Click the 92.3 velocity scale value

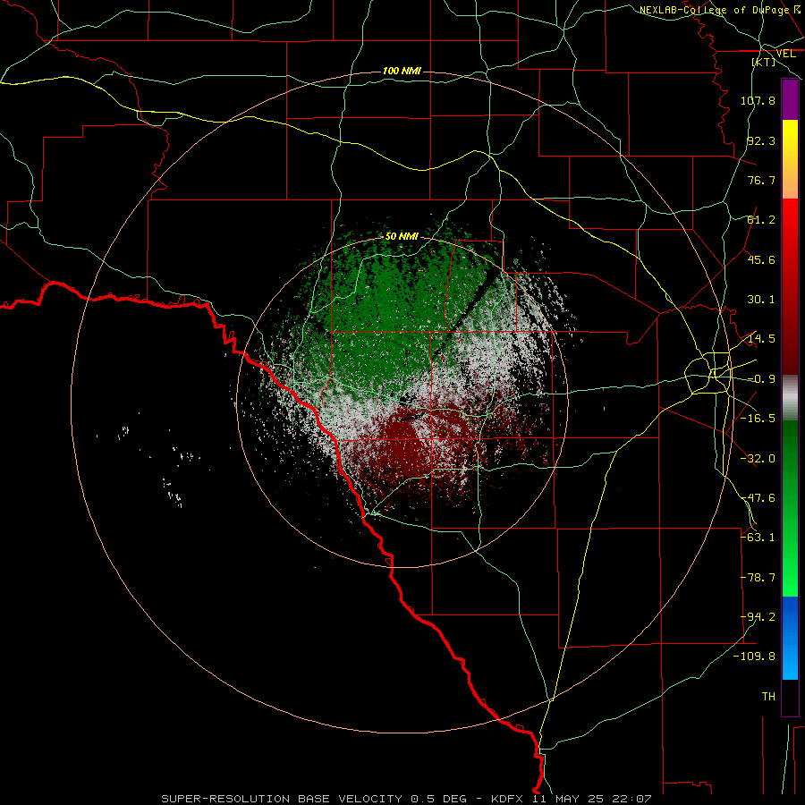tap(761, 140)
